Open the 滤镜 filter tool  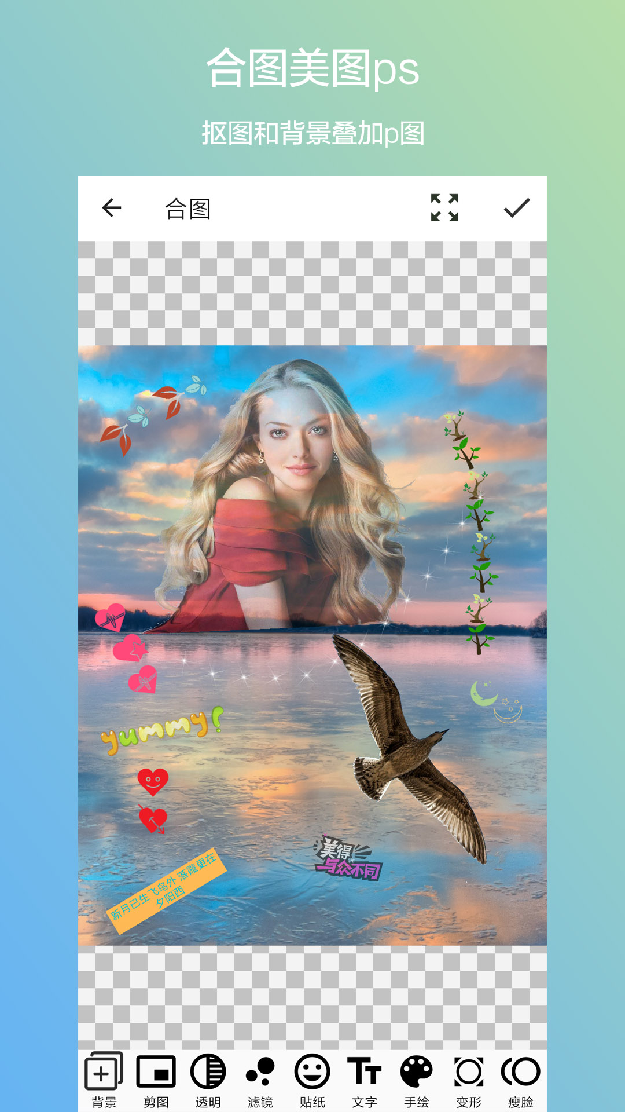[x=260, y=1080]
